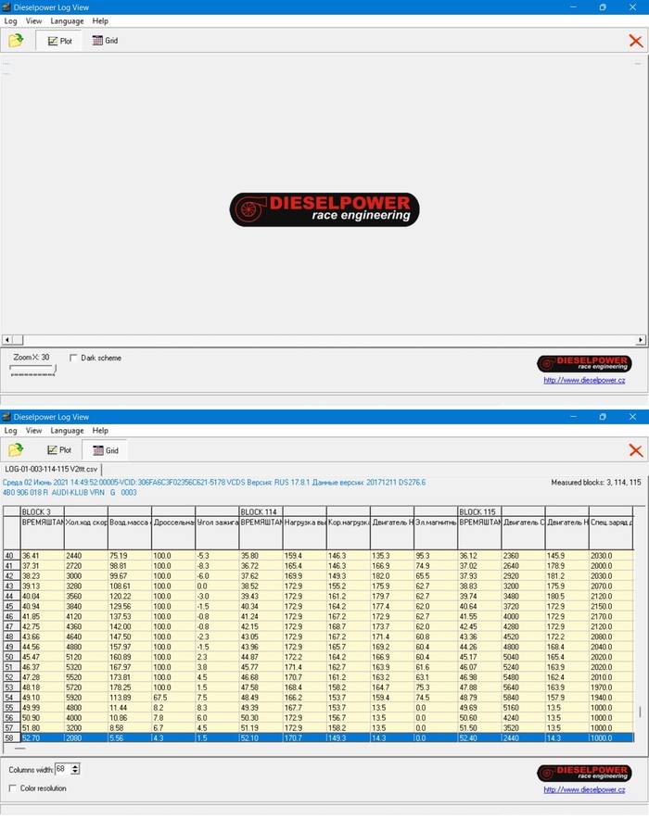Click cell 2440 in row 40
This screenshot has height=819, width=649.
coord(86,556)
